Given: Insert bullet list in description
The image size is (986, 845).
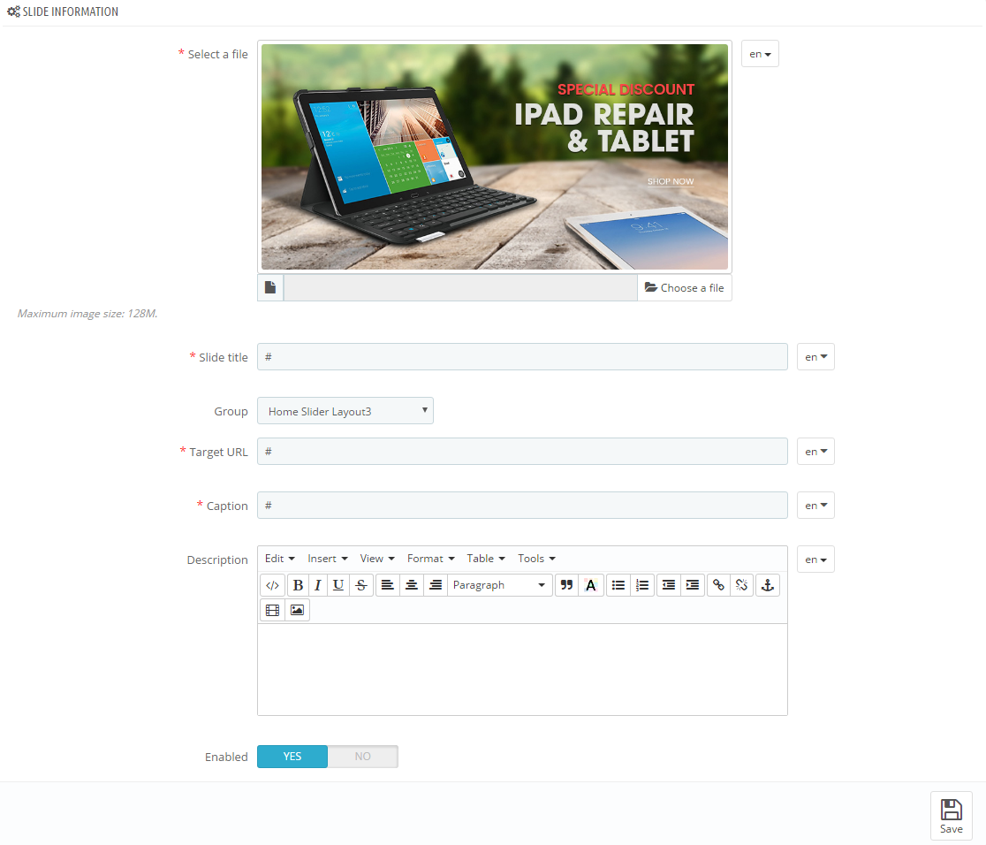Looking at the screenshot, I should [618, 585].
